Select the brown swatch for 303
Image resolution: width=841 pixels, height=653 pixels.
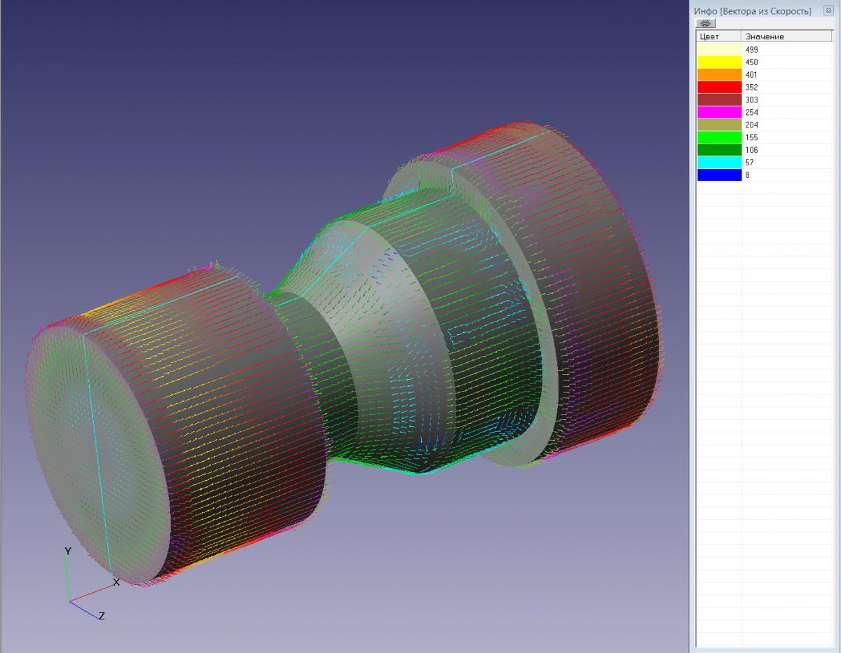[x=719, y=100]
